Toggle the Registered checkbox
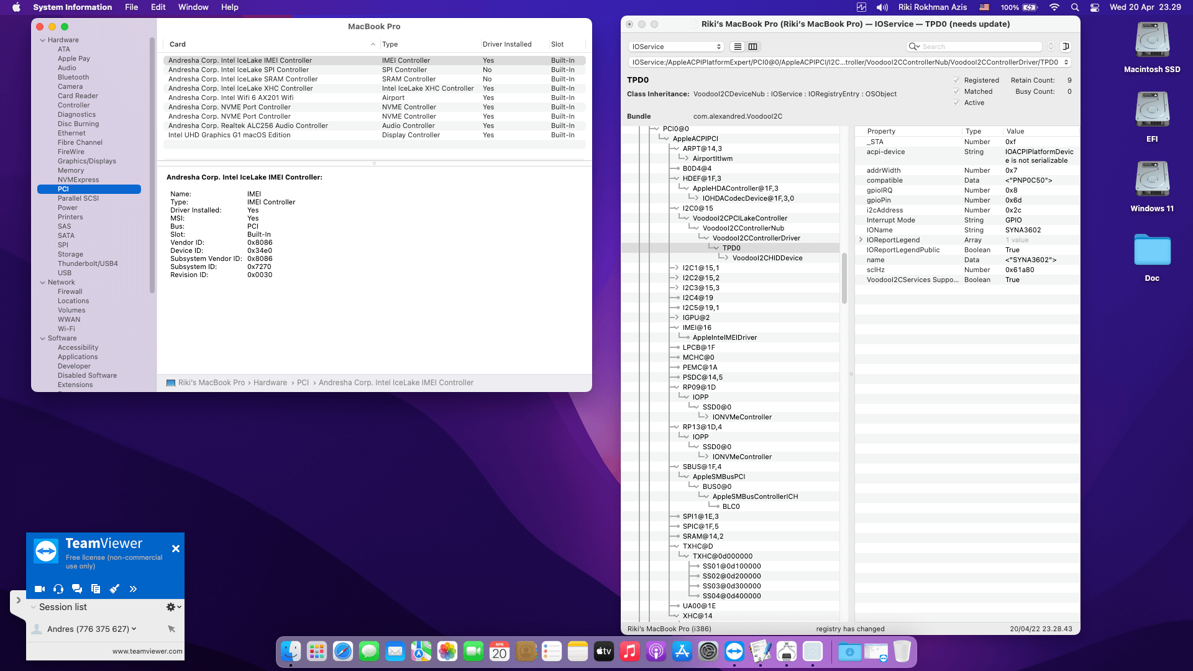1193x671 pixels. coord(956,80)
